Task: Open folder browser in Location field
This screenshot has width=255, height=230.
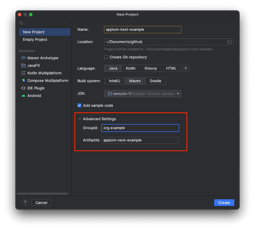Action: click(229, 42)
